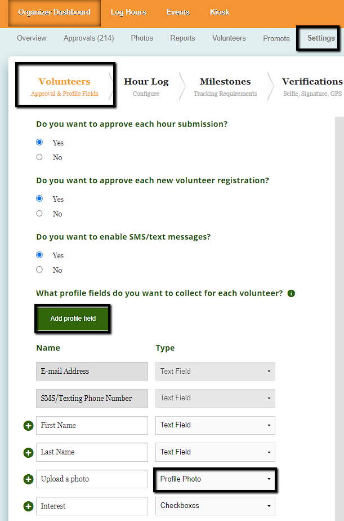Click the green plus icon beside Last Name

[29, 453]
